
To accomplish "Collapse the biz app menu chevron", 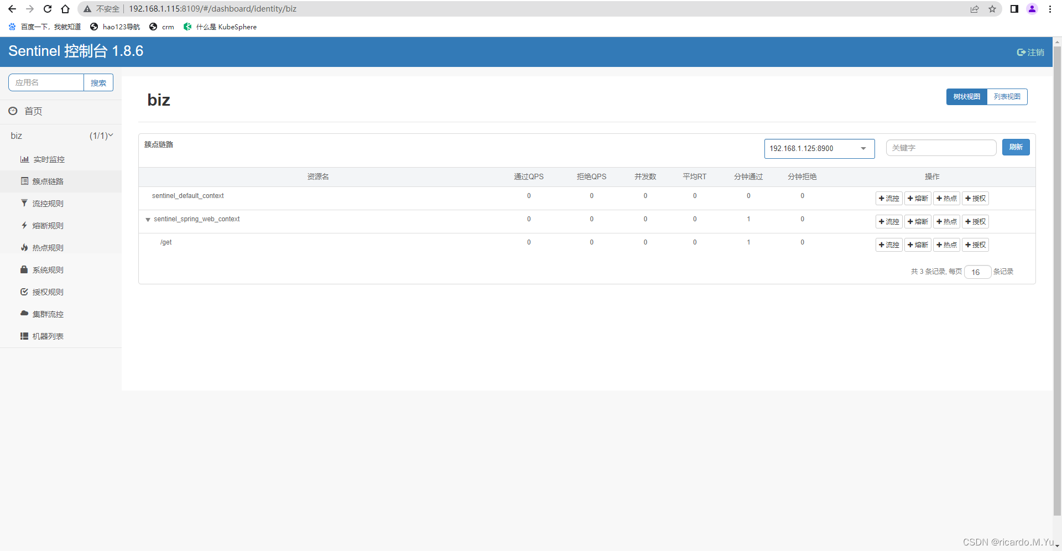I will (111, 135).
